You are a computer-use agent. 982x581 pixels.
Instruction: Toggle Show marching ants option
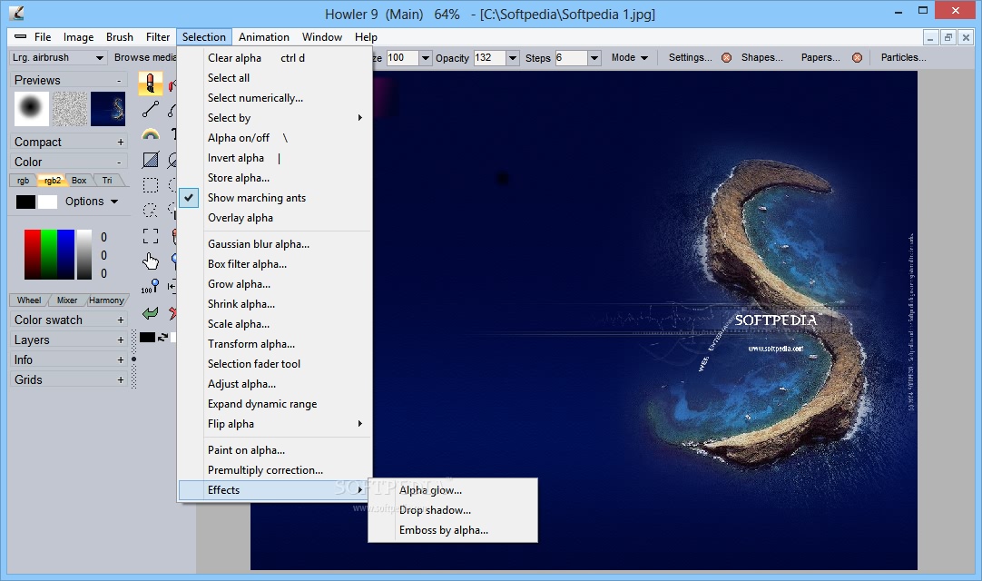(275, 197)
